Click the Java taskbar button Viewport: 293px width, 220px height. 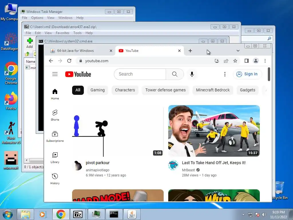click(x=132, y=214)
